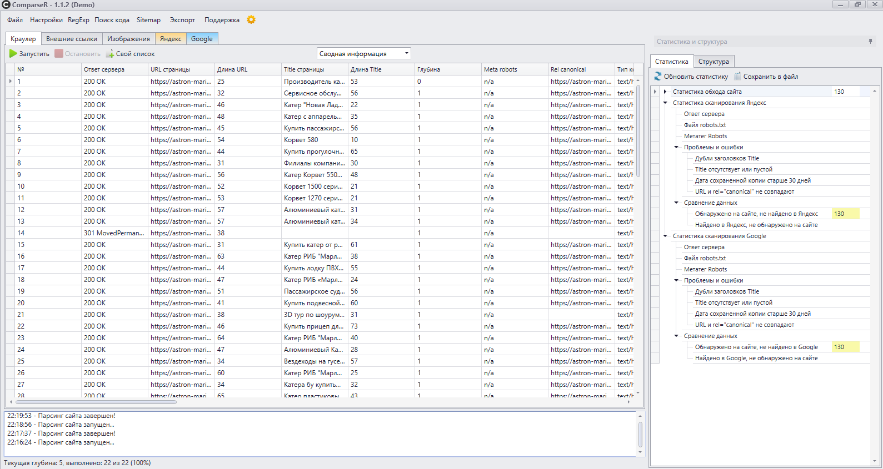Click Title cell Корвет 580

click(315, 140)
